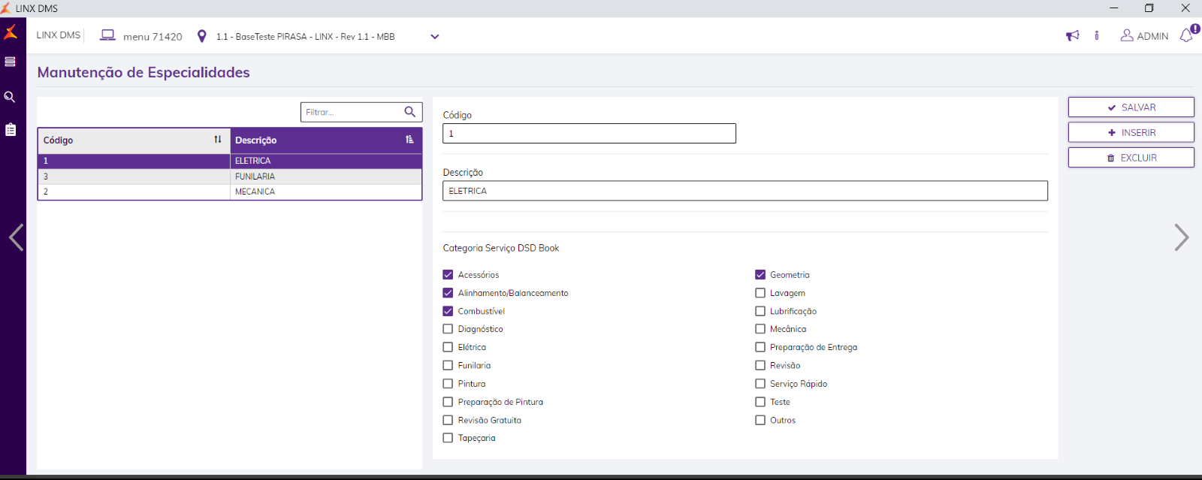Sort the table by Descrição column
This screenshot has width=1202, height=480.
[409, 140]
